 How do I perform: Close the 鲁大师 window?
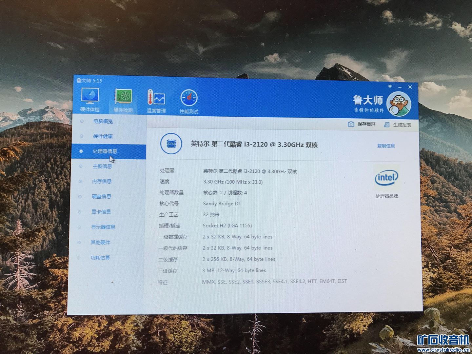pyautogui.click(x=410, y=87)
